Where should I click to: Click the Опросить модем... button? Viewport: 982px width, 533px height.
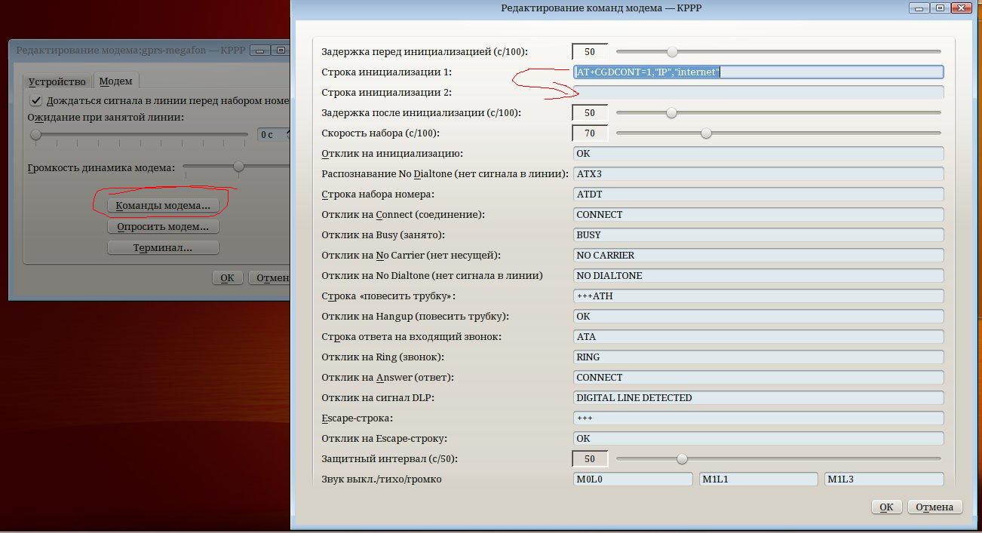coord(163,226)
